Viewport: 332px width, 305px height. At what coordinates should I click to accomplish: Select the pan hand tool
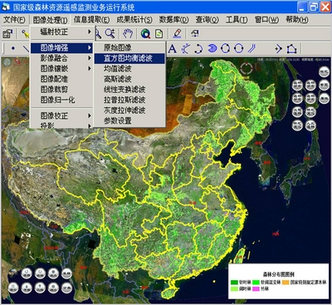pyautogui.click(x=128, y=33)
